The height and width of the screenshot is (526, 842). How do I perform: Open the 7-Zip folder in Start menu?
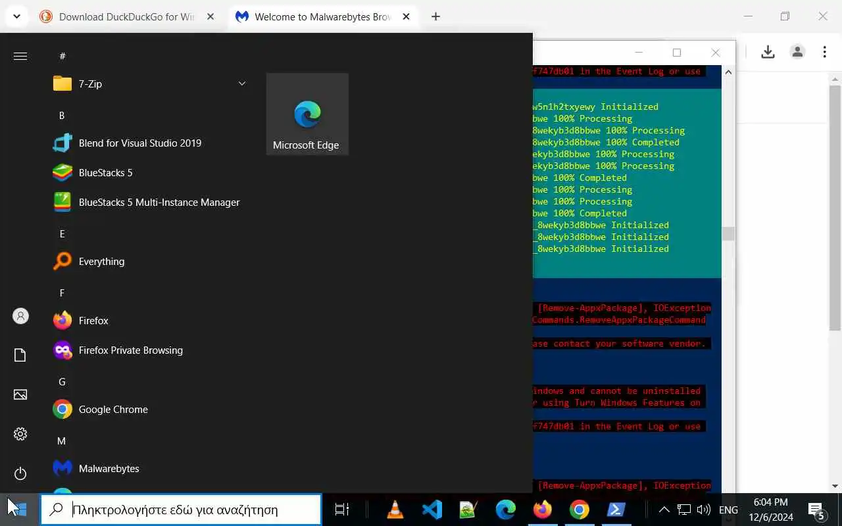[x=150, y=84]
